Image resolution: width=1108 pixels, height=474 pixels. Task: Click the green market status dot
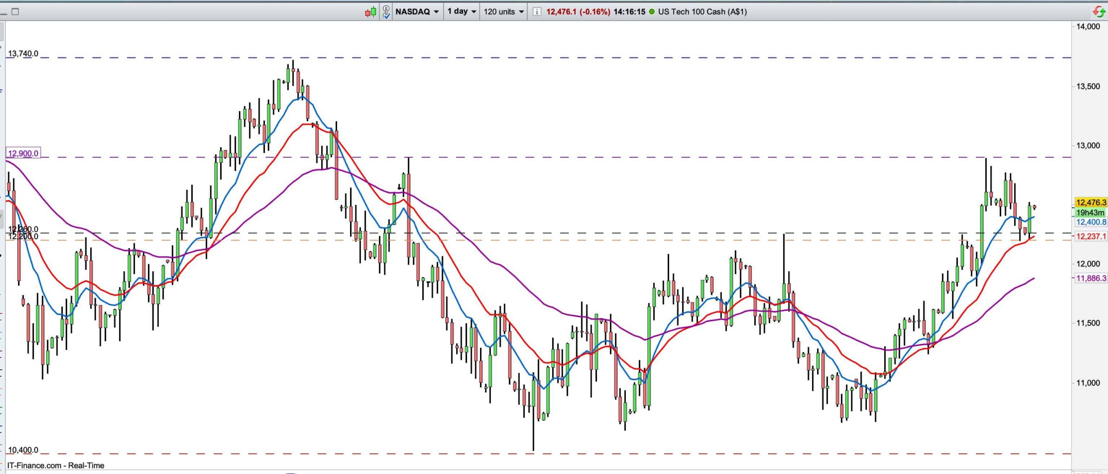coord(652,12)
